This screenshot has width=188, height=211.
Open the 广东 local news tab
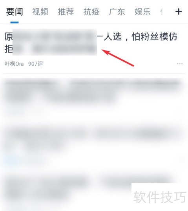coord(117,12)
